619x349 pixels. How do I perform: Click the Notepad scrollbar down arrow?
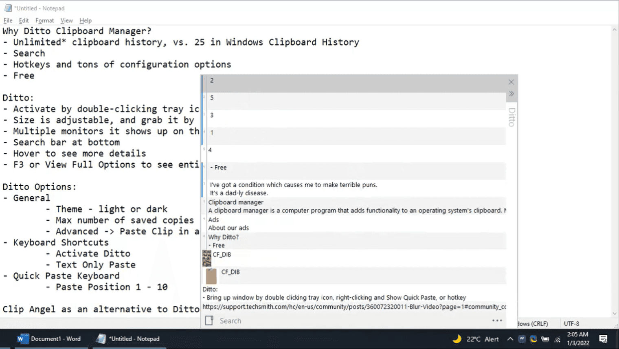tap(615, 314)
